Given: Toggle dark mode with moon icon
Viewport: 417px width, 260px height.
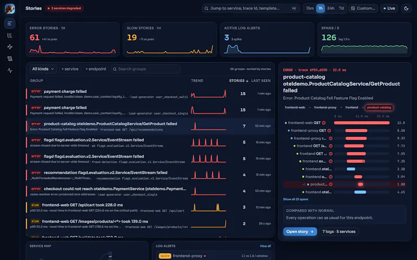Looking at the screenshot, I should (406, 8).
